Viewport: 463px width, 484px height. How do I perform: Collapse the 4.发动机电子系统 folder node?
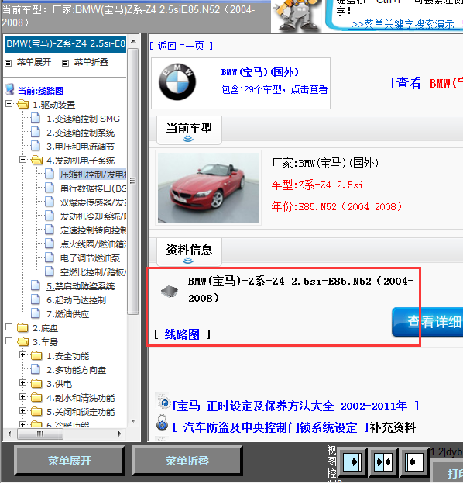click(x=22, y=160)
